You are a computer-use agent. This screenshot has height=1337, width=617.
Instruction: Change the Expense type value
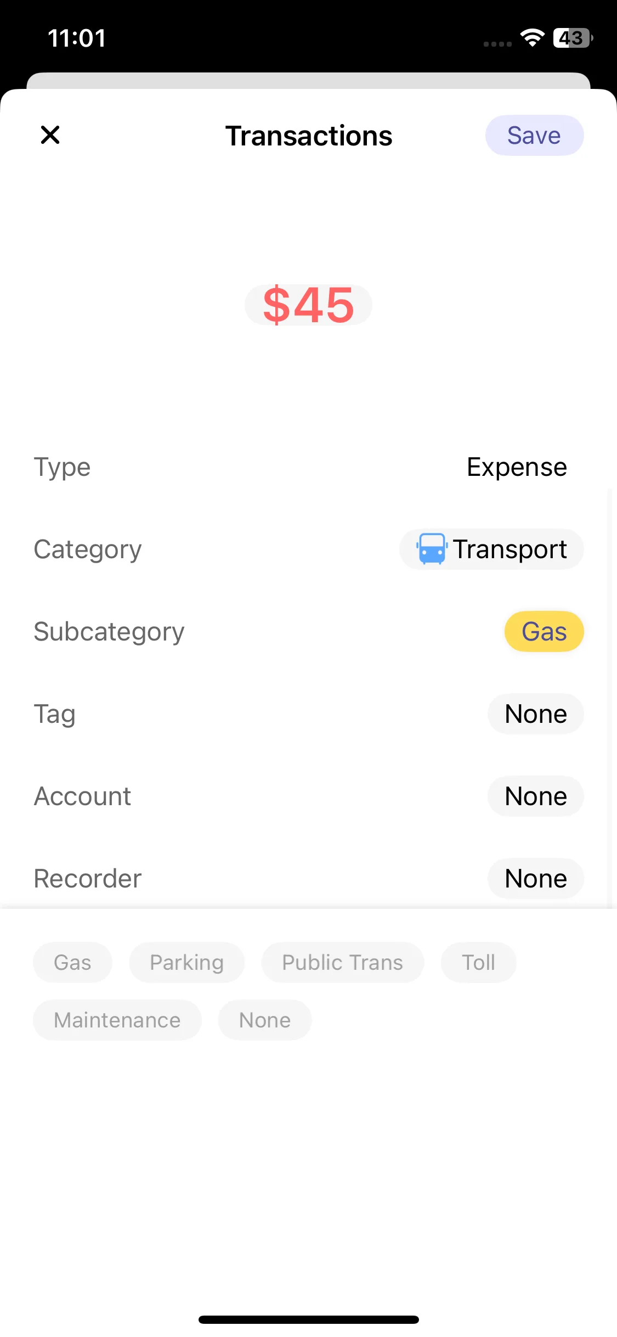click(x=516, y=467)
